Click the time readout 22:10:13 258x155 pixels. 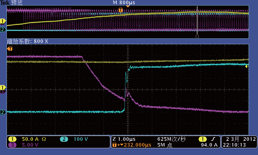[x=234, y=145]
